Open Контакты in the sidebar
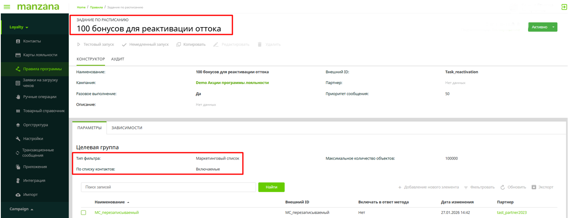This screenshot has height=218, width=568. pos(32,41)
